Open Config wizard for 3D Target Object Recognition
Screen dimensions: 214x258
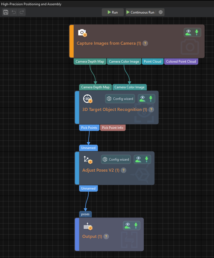[x=120, y=99]
